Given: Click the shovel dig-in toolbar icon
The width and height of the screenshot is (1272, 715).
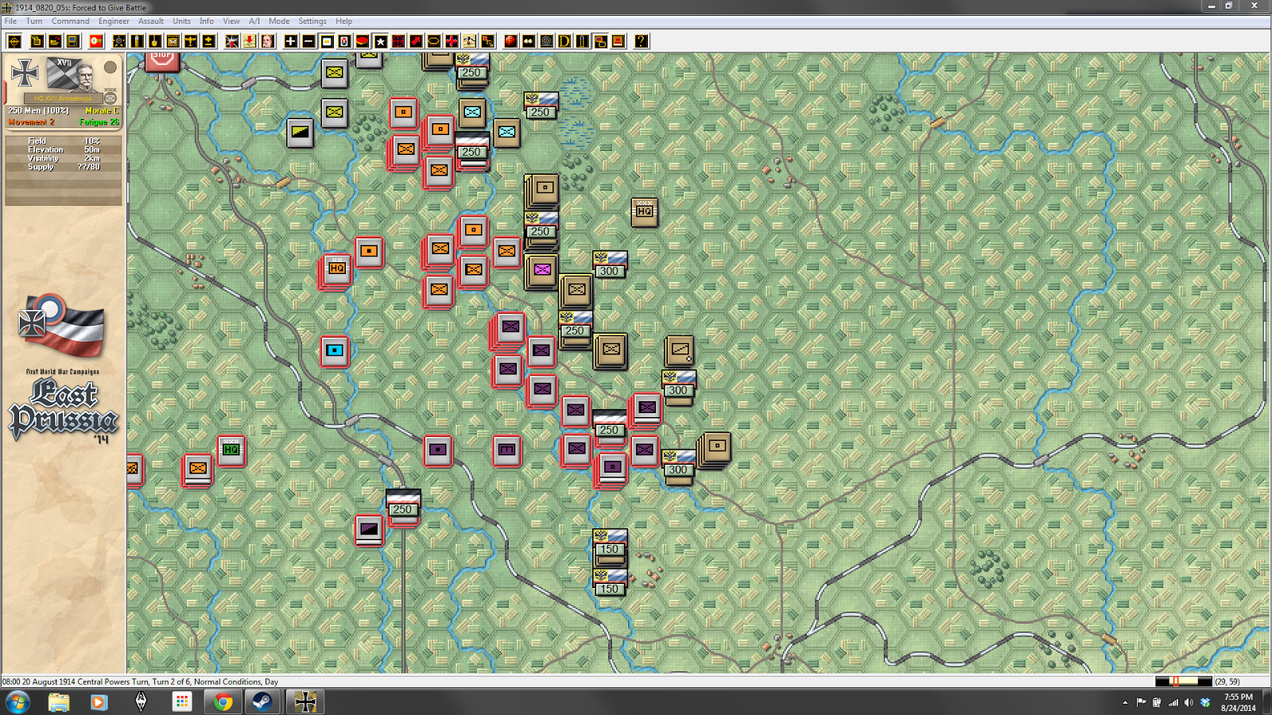Looking at the screenshot, I should click(x=154, y=41).
